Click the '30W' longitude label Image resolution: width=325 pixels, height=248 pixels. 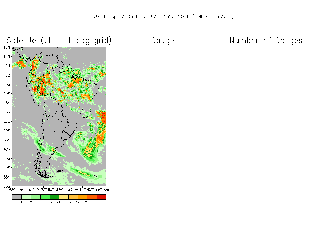(106, 189)
